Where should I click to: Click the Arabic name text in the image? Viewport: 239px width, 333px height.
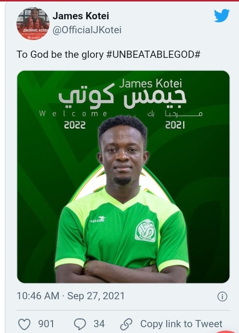click(x=122, y=98)
